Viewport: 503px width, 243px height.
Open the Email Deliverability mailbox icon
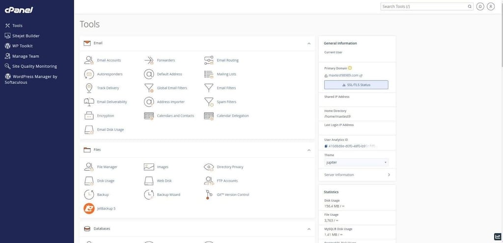(x=89, y=102)
